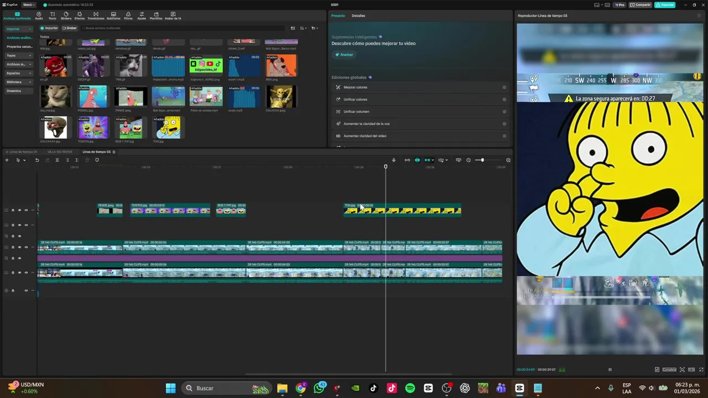Screen dimensions: 708x398
Task: Select Archivos multimedia toolbar icon
Action: (x=17, y=15)
